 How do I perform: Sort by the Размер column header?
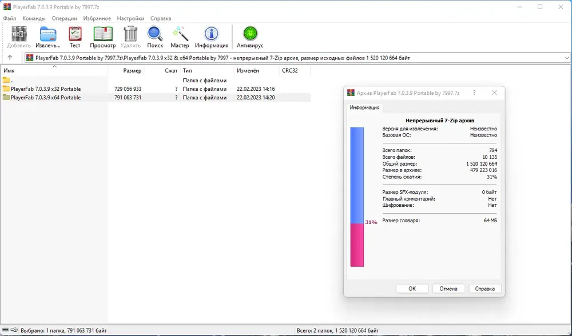(126, 71)
